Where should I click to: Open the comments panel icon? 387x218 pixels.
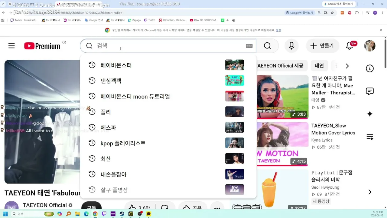370,91
